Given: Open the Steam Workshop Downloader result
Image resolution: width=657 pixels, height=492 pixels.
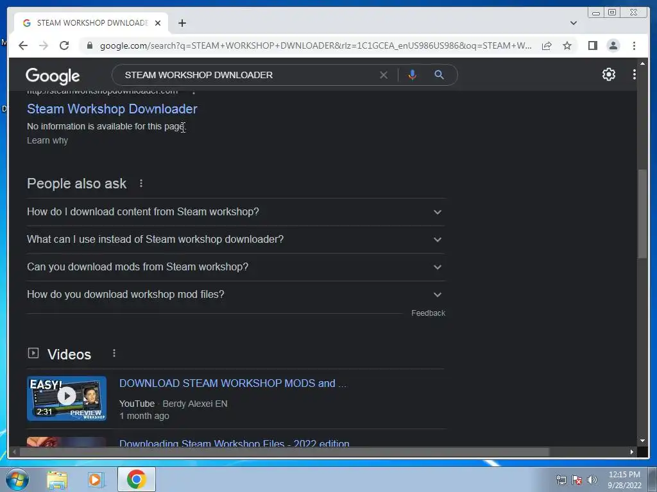Looking at the screenshot, I should [112, 109].
